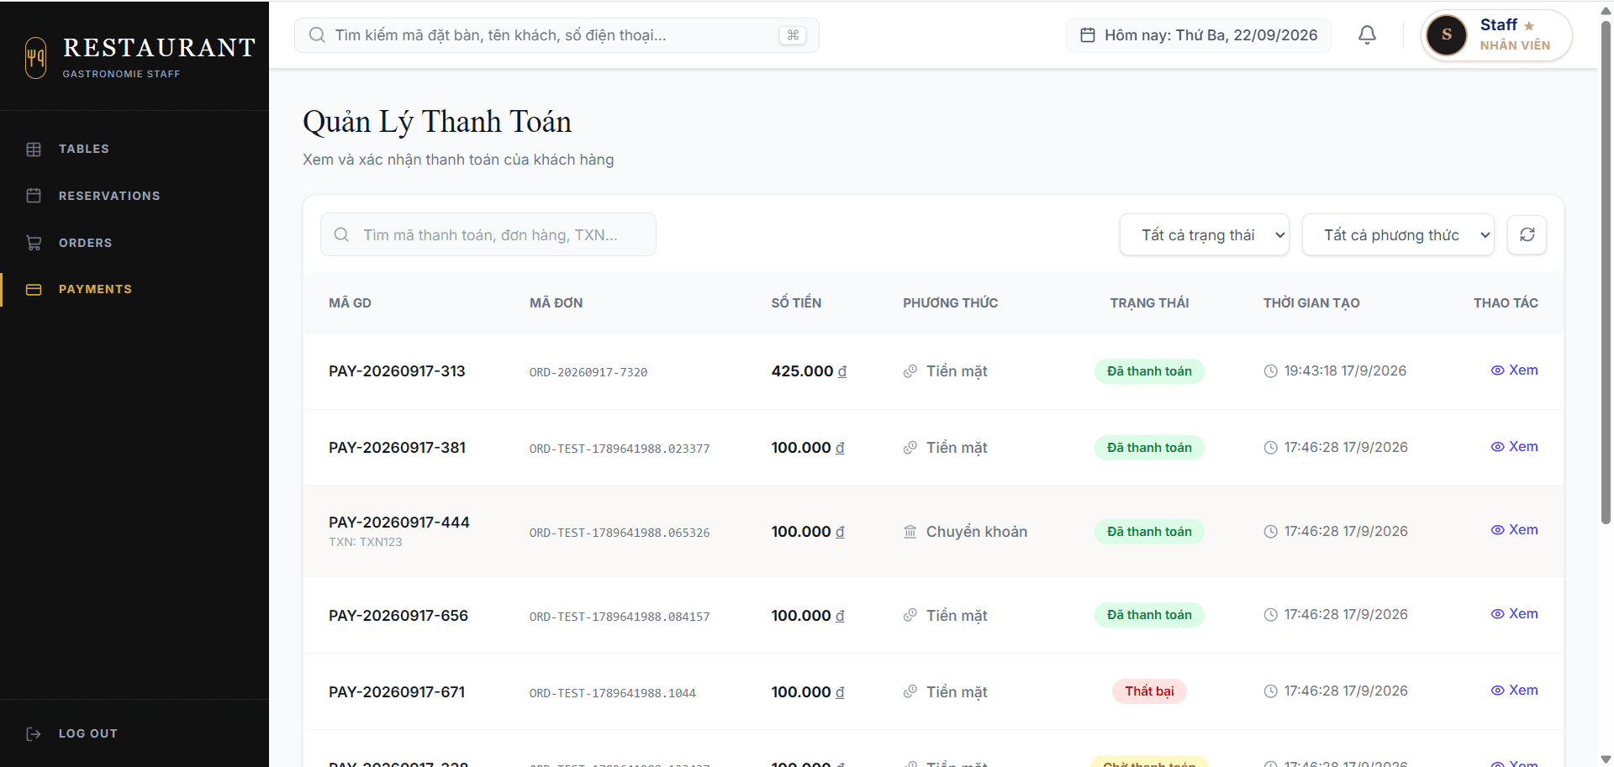View details of PAY-20260917-313 via Xem
Viewport: 1614px width, 767px height.
(1514, 370)
